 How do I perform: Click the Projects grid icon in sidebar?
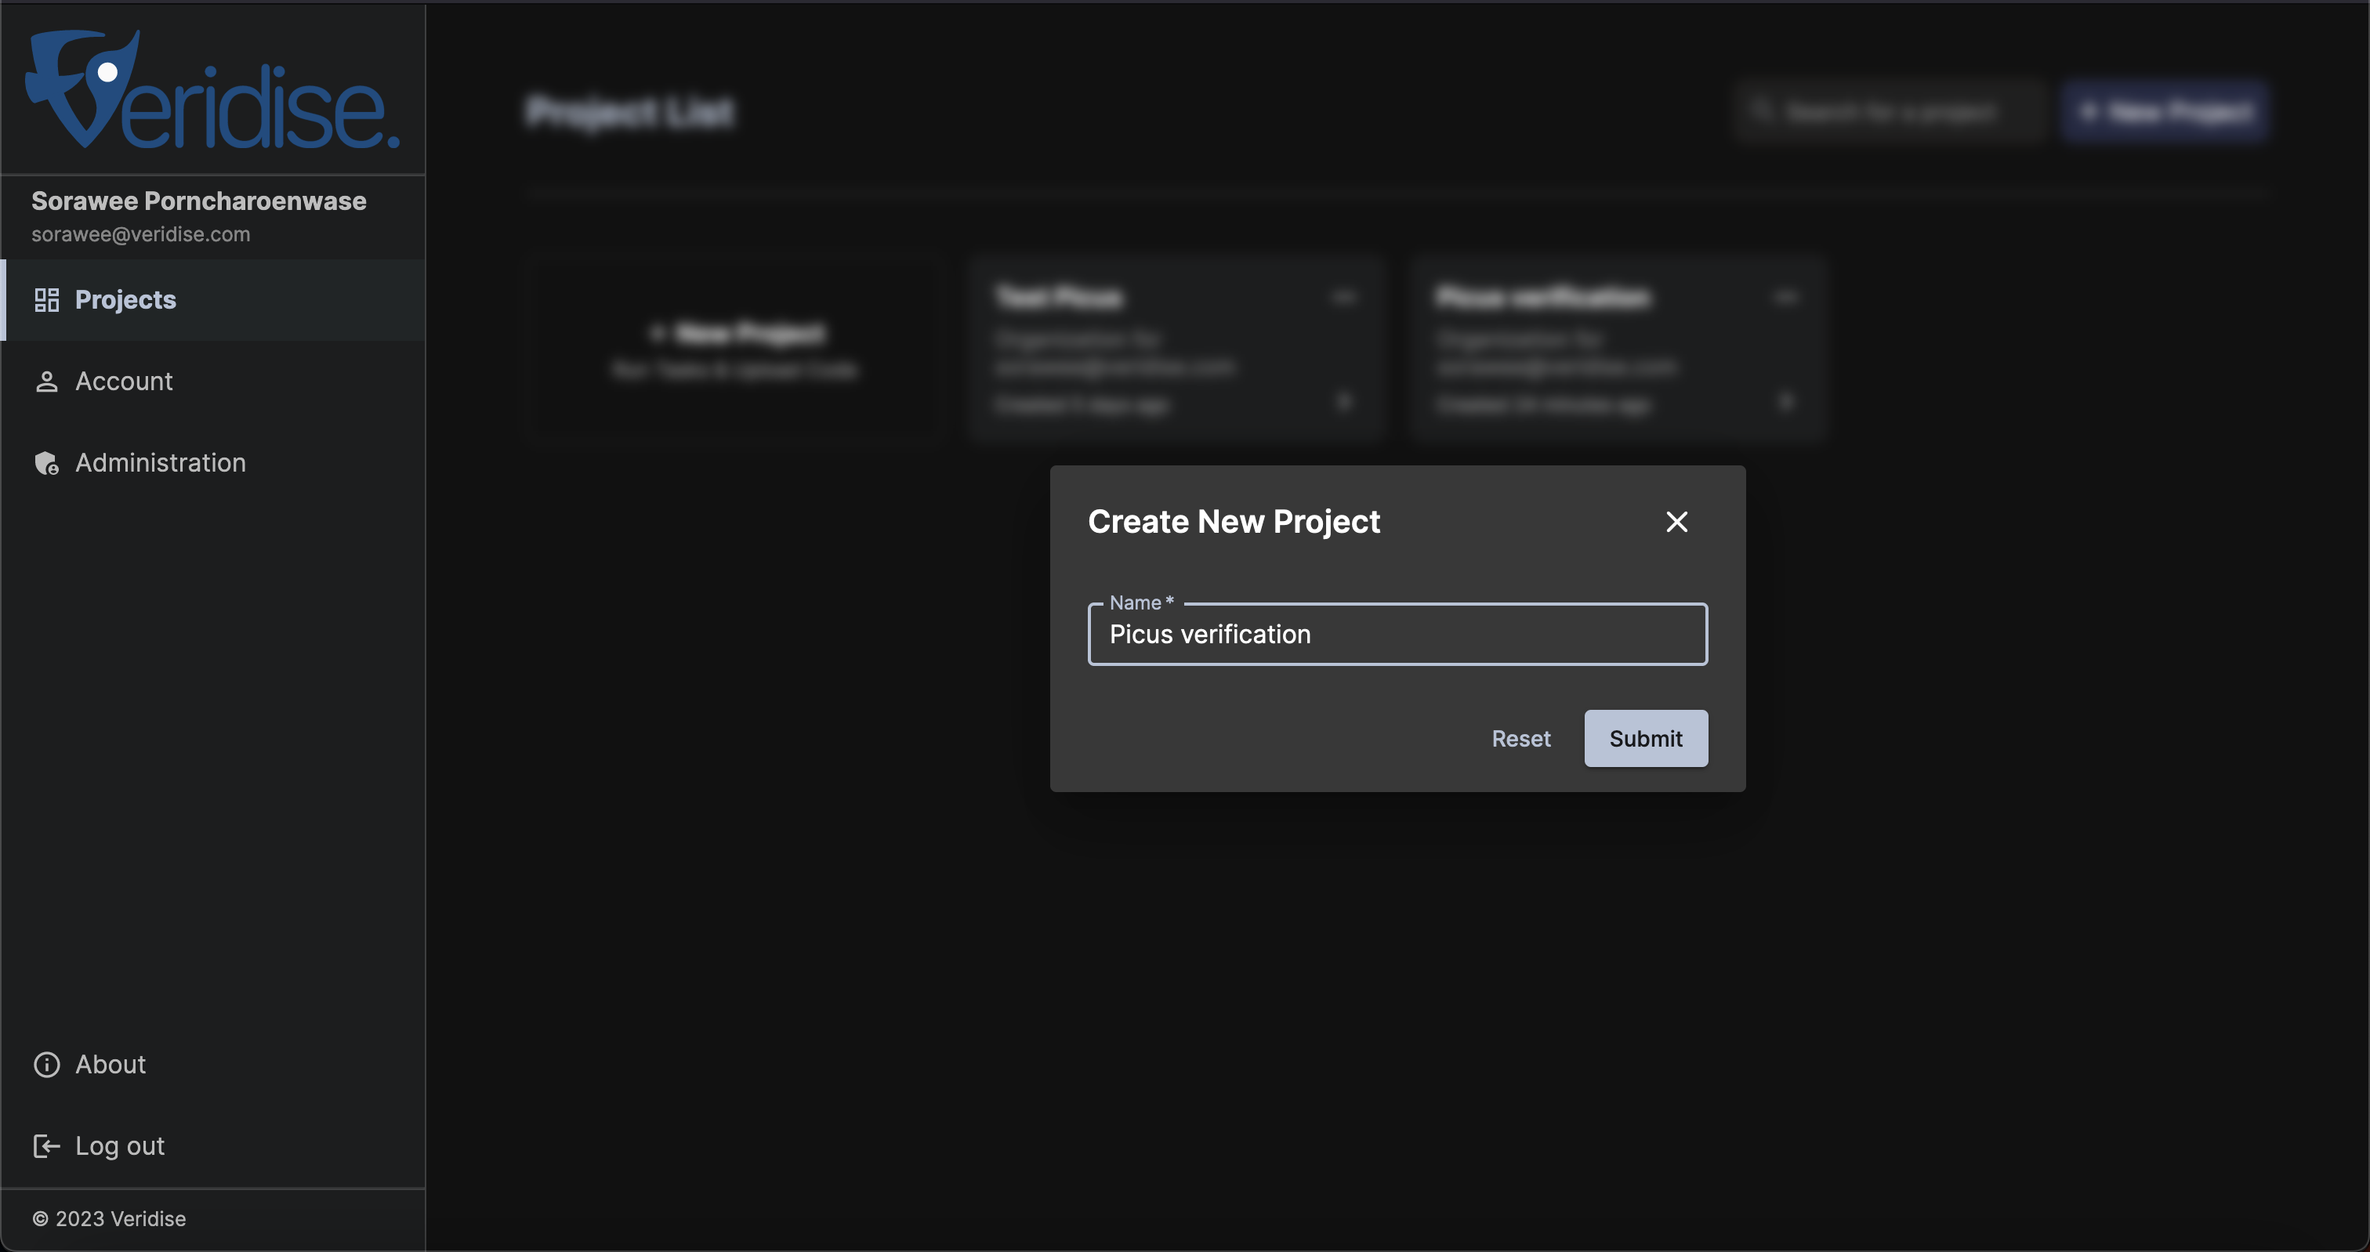click(x=46, y=300)
